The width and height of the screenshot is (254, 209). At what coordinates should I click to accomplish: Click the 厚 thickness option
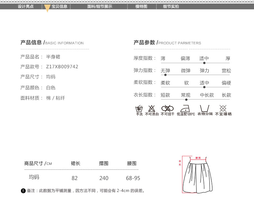228,58
